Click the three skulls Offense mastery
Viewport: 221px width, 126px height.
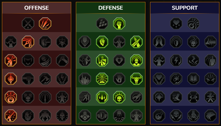pos(28,97)
